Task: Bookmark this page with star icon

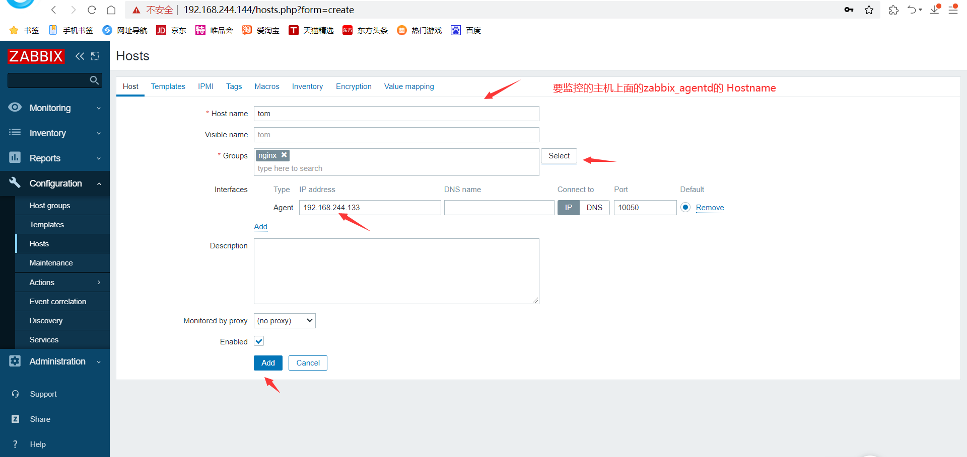Action: (x=869, y=10)
